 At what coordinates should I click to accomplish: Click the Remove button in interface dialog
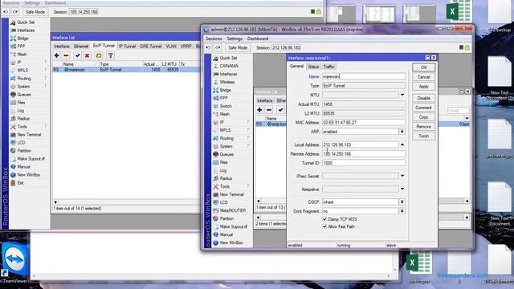pos(423,127)
